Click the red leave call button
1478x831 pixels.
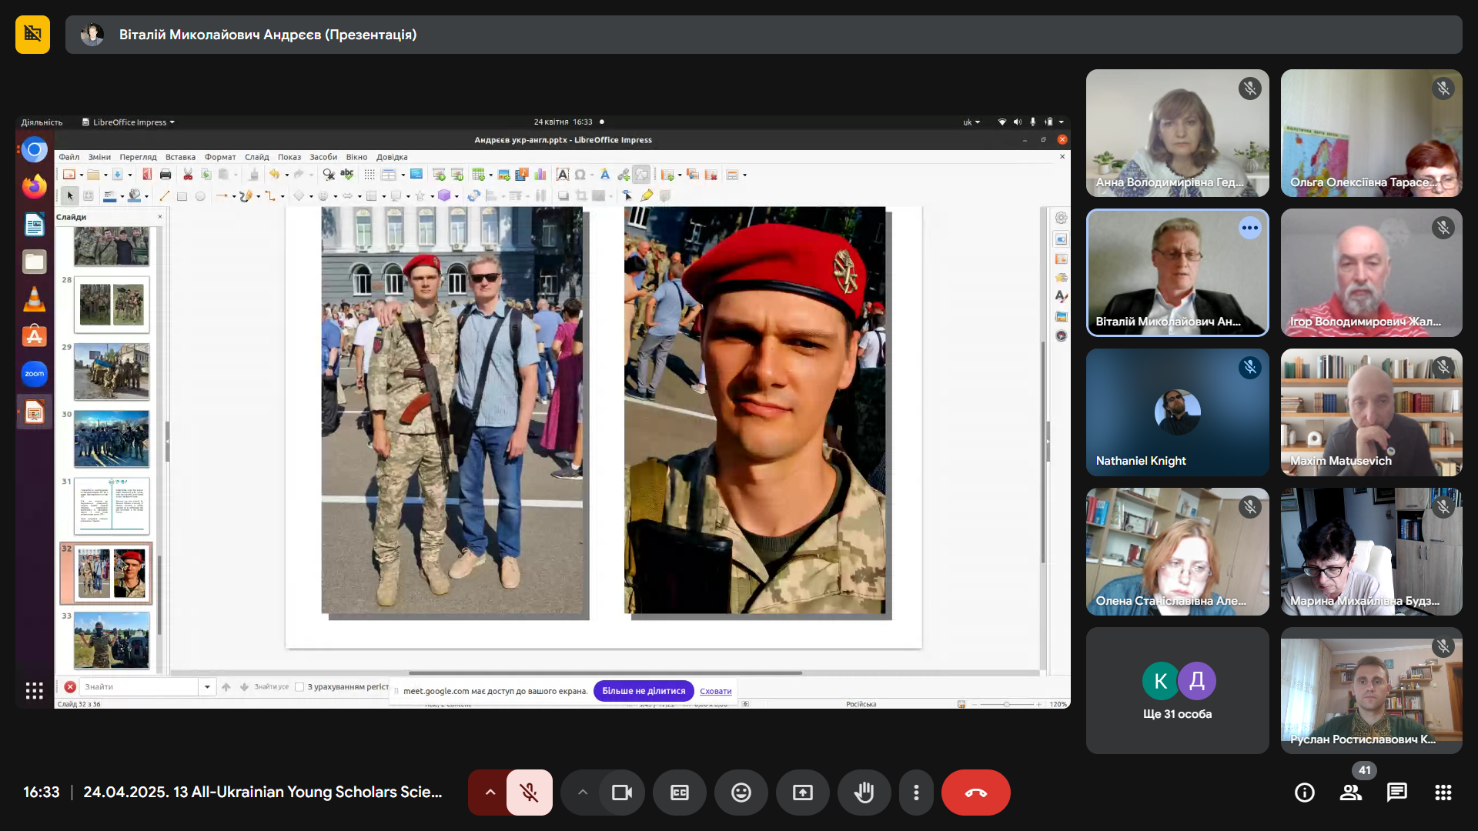[x=975, y=793]
